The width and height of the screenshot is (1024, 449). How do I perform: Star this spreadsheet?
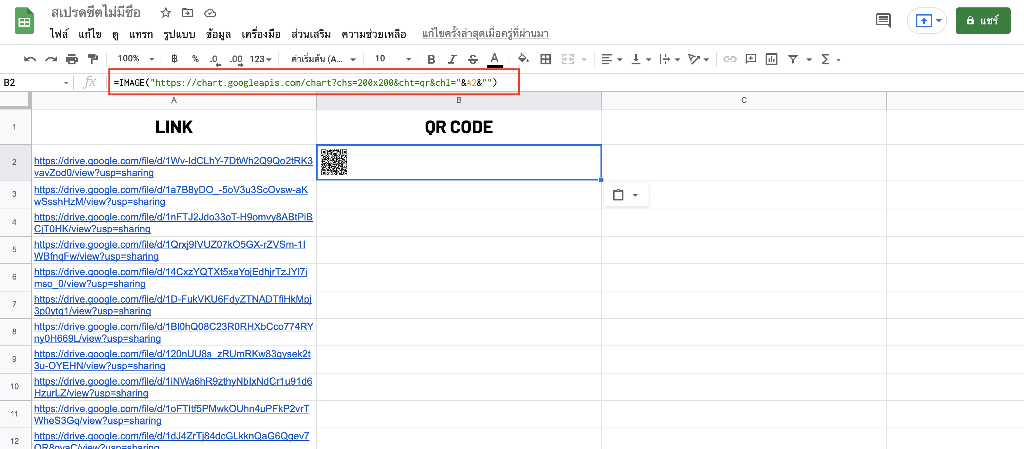click(x=165, y=13)
